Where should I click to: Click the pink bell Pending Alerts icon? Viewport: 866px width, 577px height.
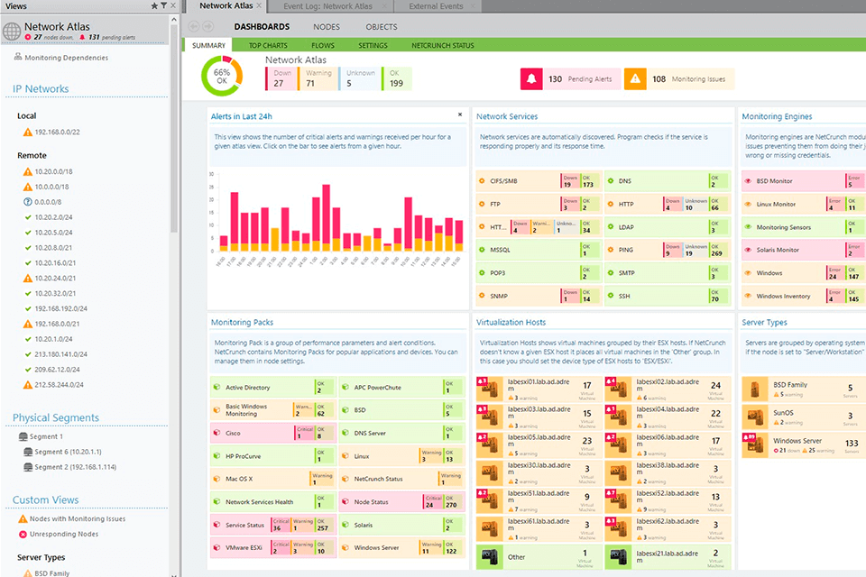[x=531, y=79]
